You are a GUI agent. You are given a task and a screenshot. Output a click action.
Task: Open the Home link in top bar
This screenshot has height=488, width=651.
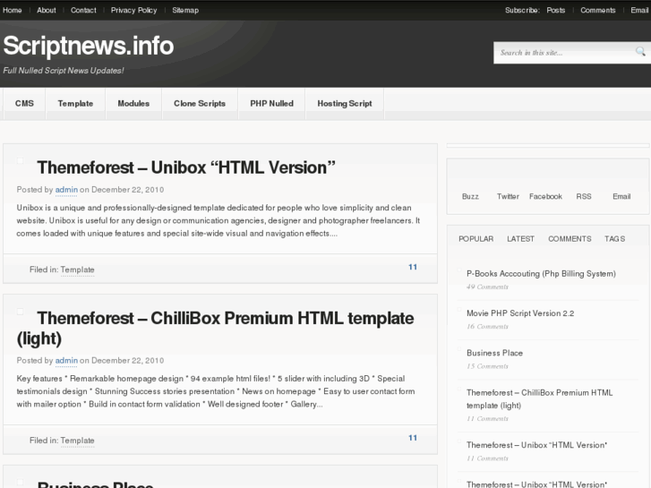12,11
